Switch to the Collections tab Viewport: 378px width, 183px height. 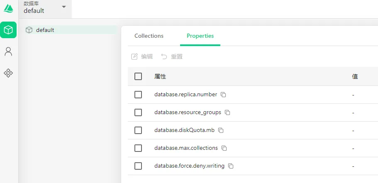149,36
